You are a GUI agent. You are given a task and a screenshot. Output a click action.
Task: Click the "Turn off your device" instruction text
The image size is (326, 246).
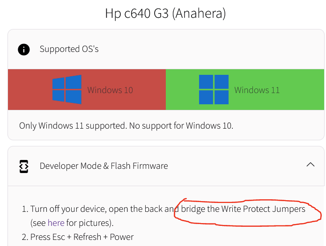pos(68,209)
